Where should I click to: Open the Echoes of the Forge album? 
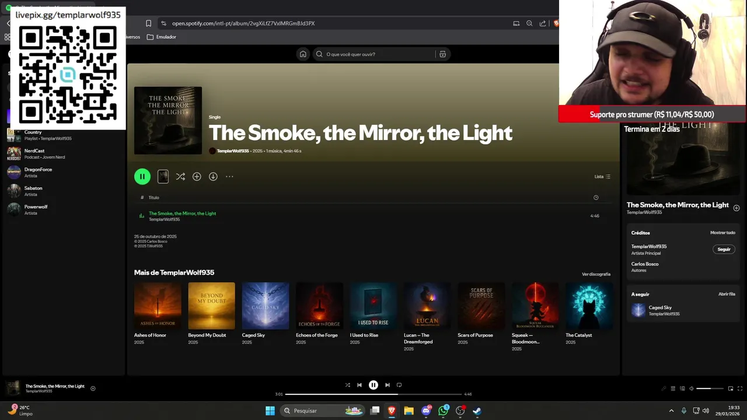[x=319, y=314]
